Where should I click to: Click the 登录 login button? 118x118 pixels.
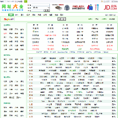pyautogui.click(x=47, y=10)
